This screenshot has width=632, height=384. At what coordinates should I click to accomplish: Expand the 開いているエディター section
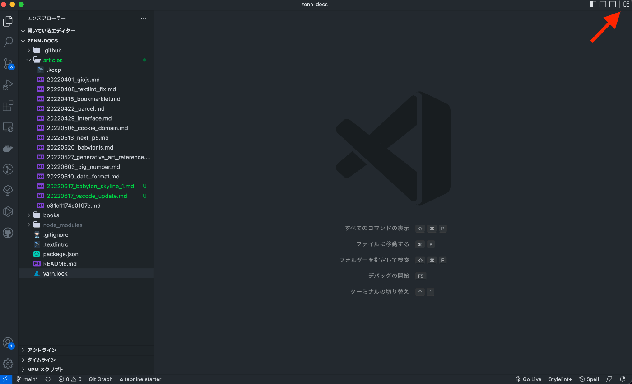click(x=86, y=31)
